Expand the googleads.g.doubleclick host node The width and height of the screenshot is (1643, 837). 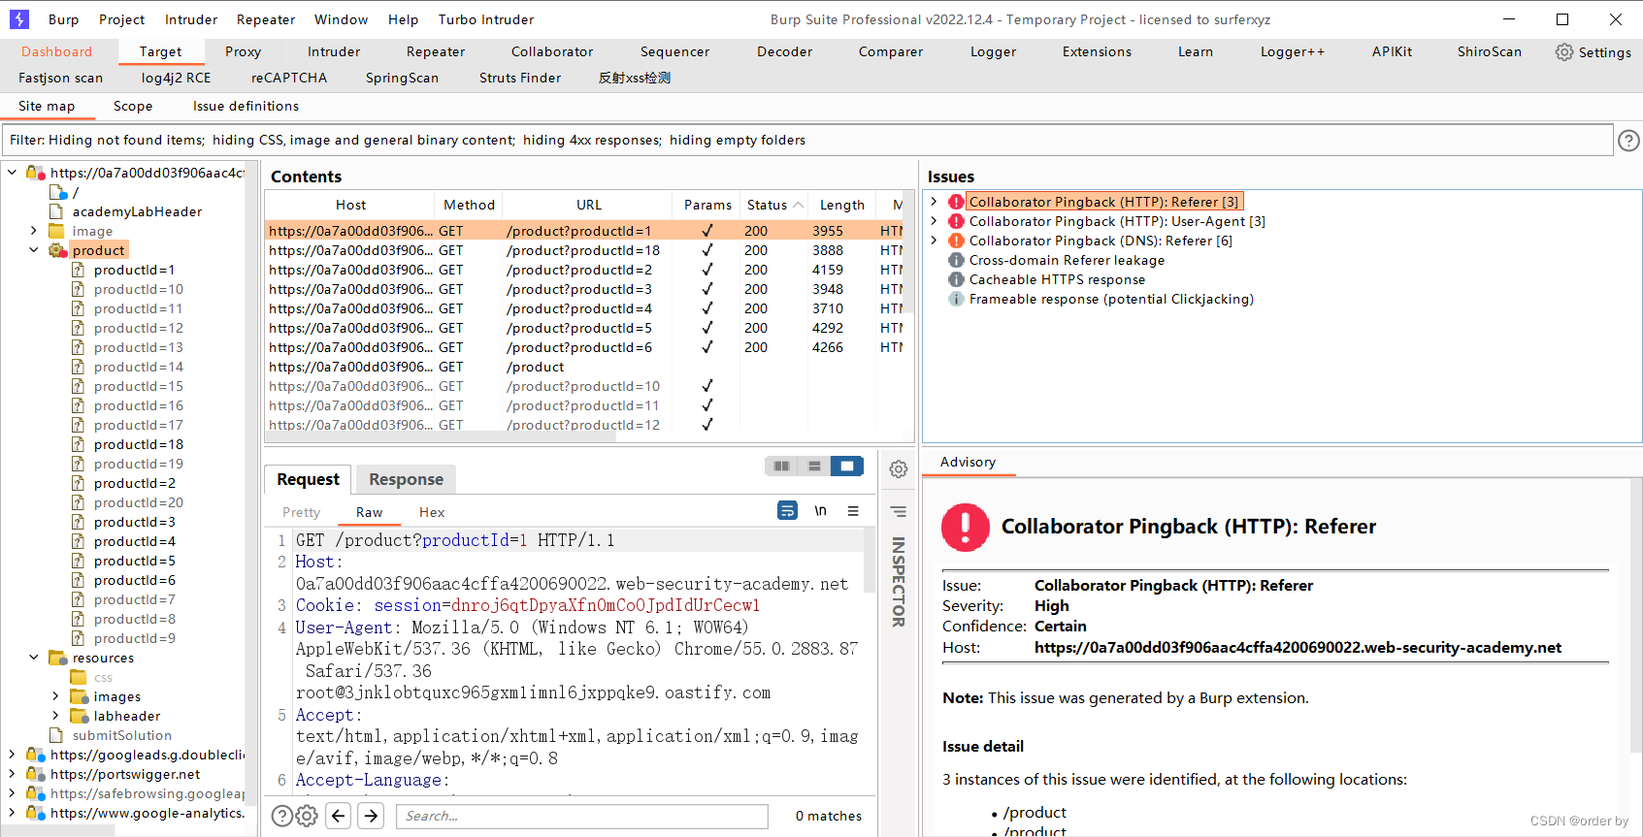tap(12, 755)
